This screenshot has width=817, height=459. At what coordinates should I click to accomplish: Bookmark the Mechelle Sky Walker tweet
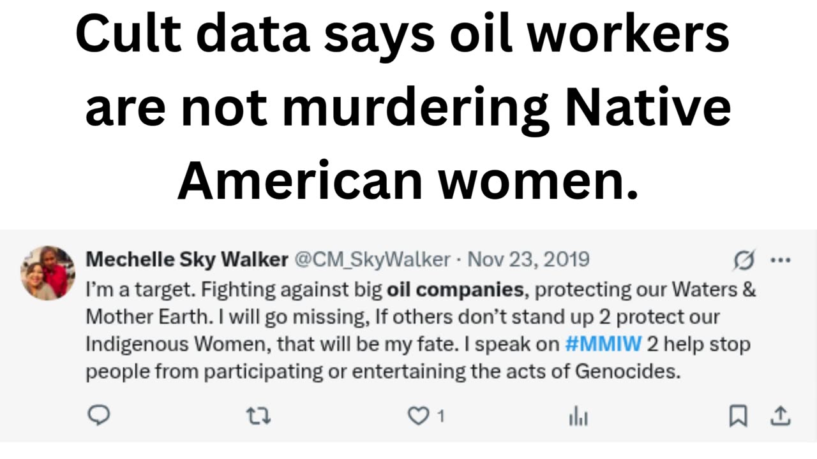[738, 416]
